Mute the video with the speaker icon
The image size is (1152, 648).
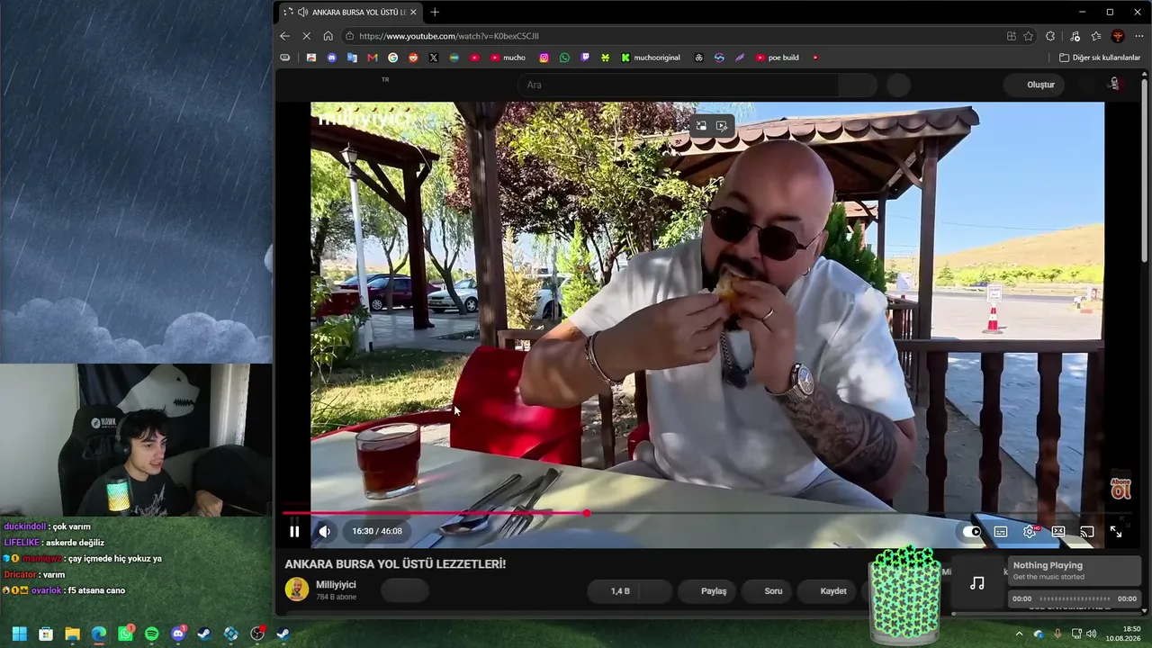(325, 531)
